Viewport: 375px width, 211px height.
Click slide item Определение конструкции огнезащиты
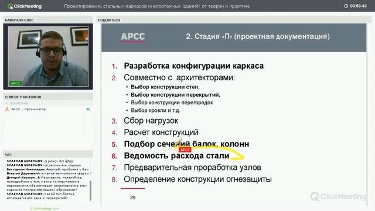pos(198,179)
